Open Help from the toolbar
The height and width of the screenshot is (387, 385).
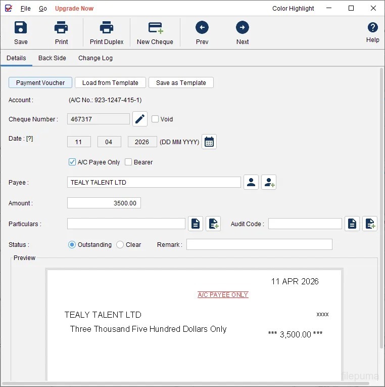tap(372, 32)
